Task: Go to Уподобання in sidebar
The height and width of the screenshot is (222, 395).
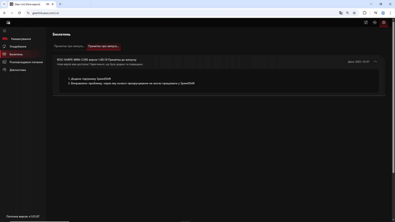Action: coord(18,47)
